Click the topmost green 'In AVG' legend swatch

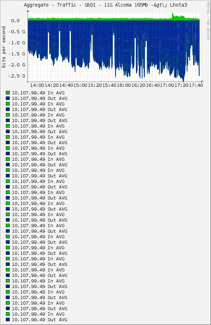tap(8, 93)
